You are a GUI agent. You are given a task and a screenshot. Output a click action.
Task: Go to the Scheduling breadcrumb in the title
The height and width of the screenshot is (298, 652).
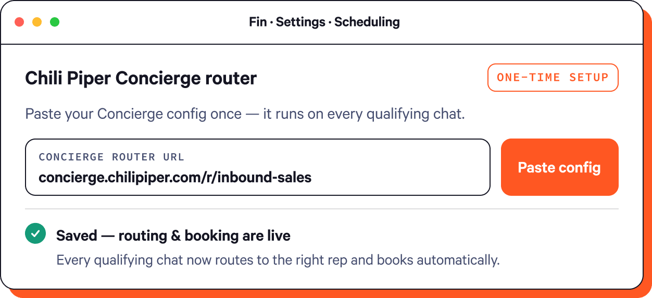pos(367,22)
